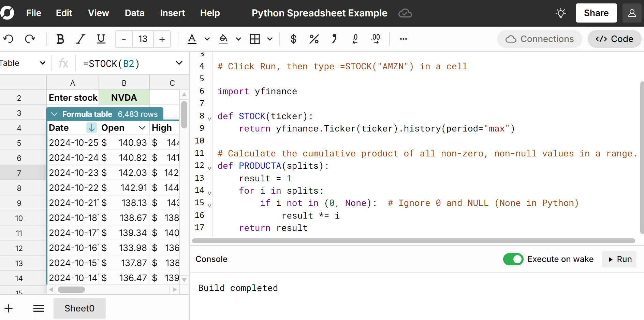This screenshot has width=644, height=320.
Task: Open the fill color dropdown
Action: [x=238, y=39]
